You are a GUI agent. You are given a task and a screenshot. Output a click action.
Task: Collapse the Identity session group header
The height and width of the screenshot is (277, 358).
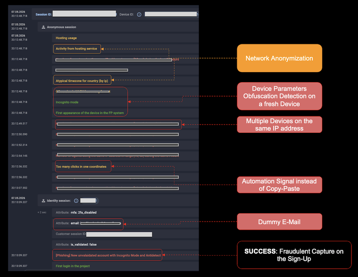pyautogui.click(x=118, y=201)
